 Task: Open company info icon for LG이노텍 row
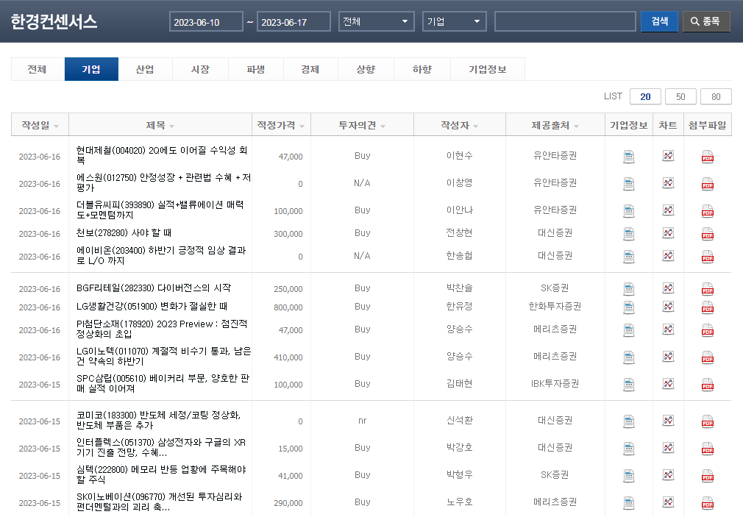click(629, 357)
